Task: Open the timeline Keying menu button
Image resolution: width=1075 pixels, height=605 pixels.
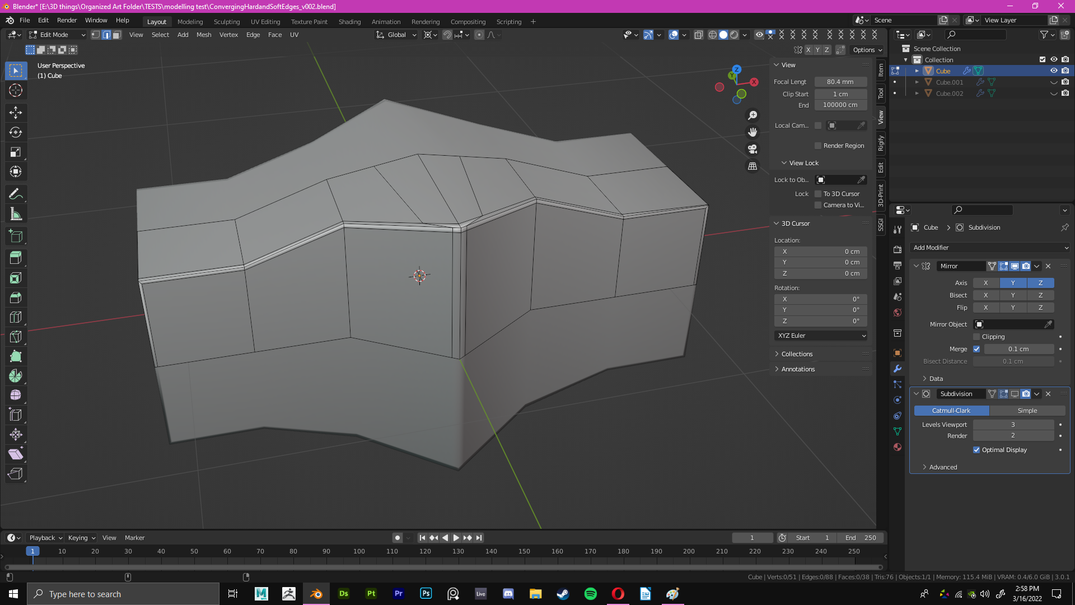Action: (x=82, y=538)
